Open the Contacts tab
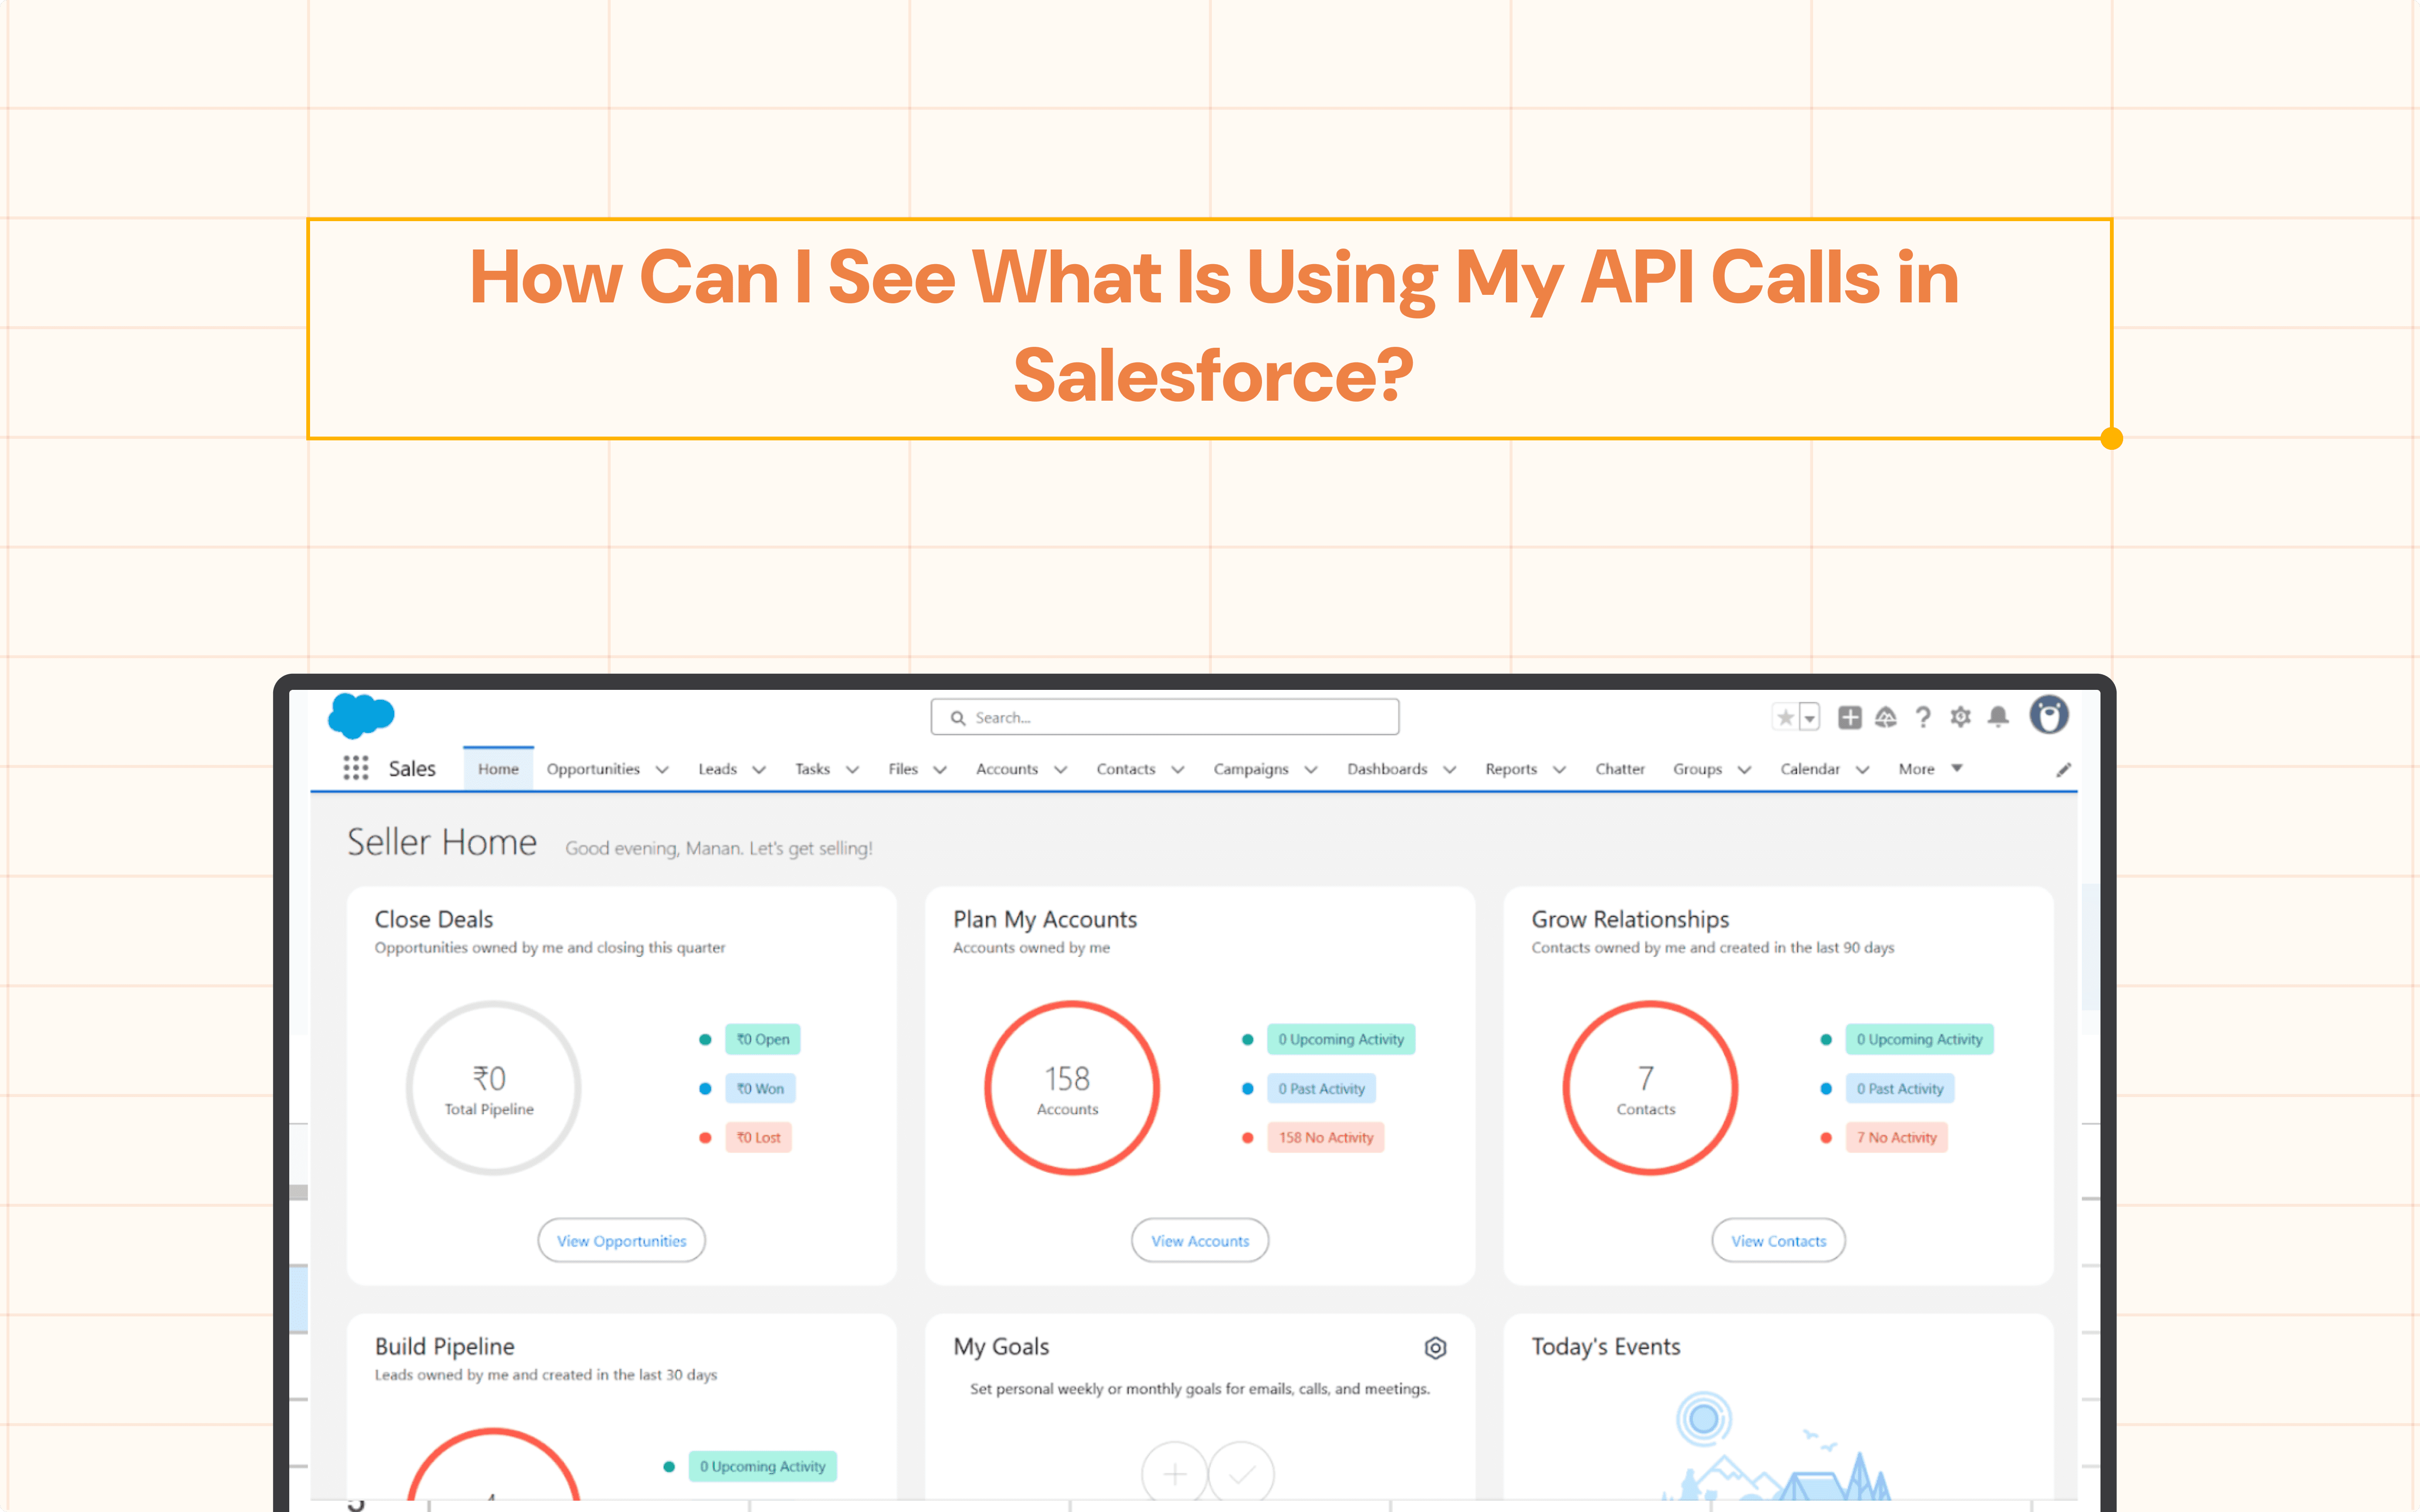 point(1126,769)
